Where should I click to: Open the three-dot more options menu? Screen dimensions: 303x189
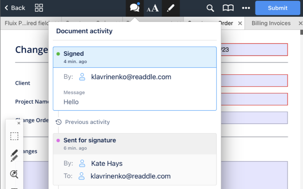(246, 8)
